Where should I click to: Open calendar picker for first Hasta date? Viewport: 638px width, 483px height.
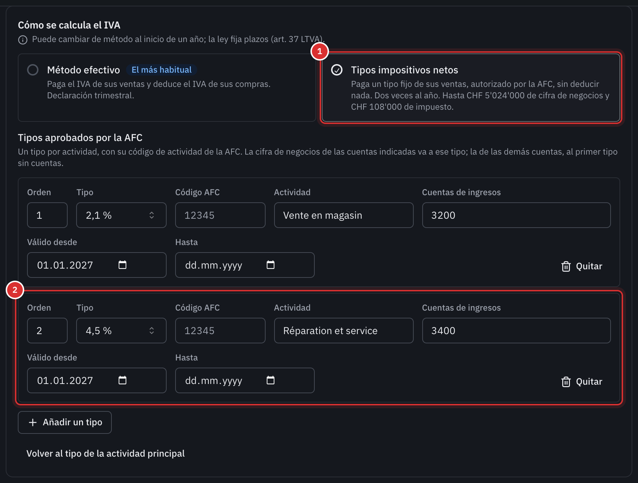(271, 265)
